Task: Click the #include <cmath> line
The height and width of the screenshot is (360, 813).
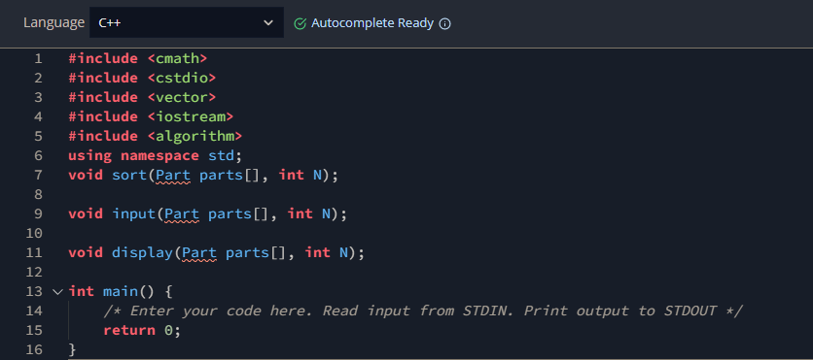Action: pyautogui.click(x=138, y=58)
